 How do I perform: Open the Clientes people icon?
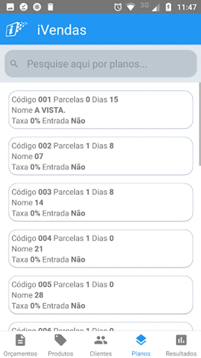click(101, 340)
